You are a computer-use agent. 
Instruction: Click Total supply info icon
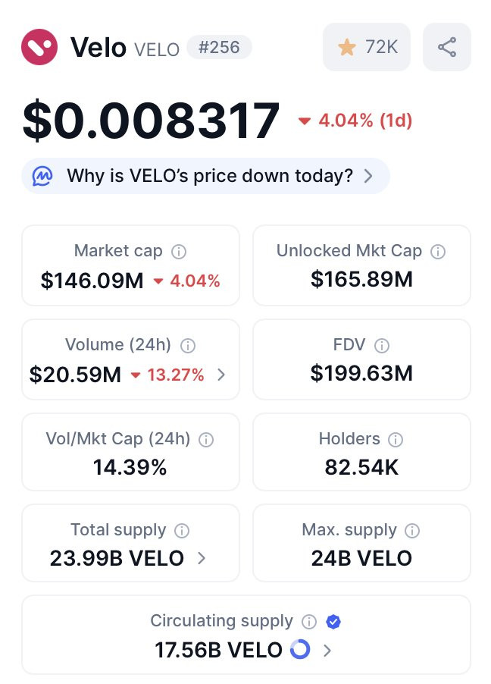(x=182, y=531)
